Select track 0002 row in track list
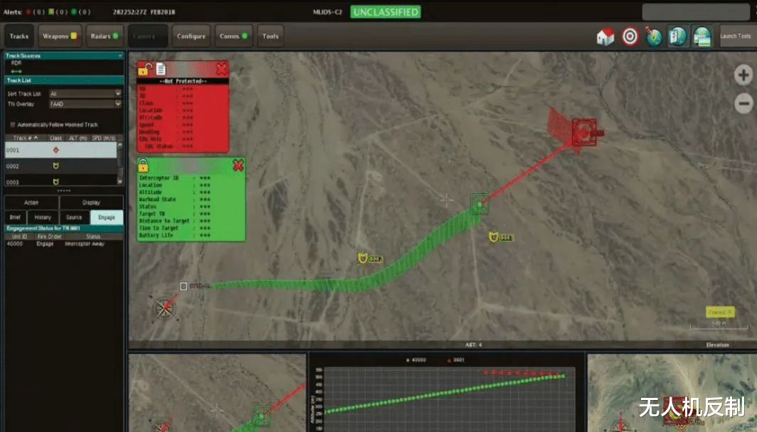Image resolution: width=757 pixels, height=432 pixels. pyautogui.click(x=61, y=166)
